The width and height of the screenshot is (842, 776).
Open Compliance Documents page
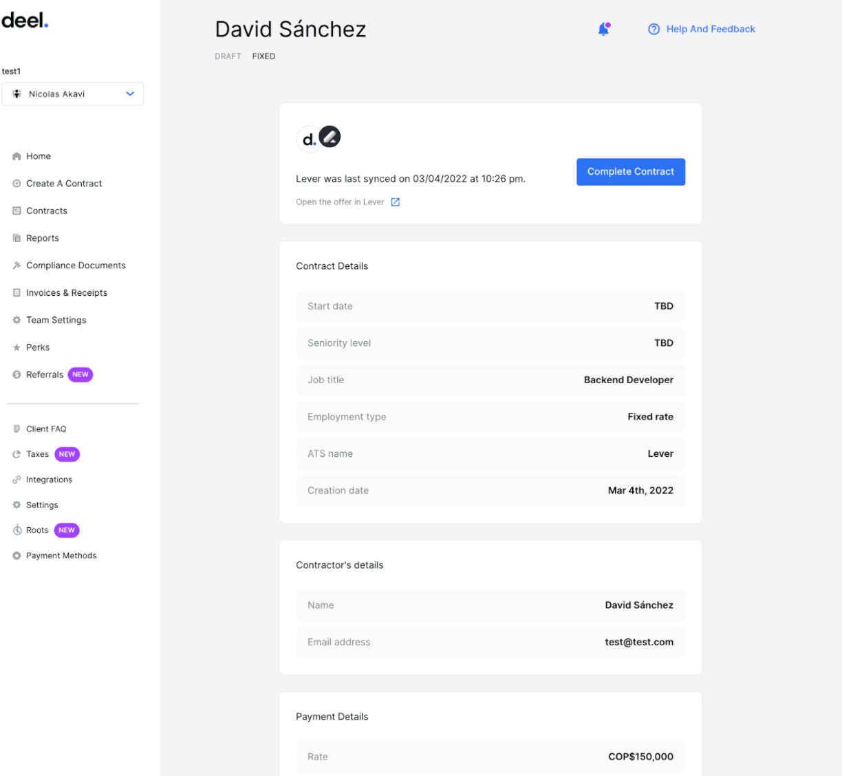click(76, 266)
